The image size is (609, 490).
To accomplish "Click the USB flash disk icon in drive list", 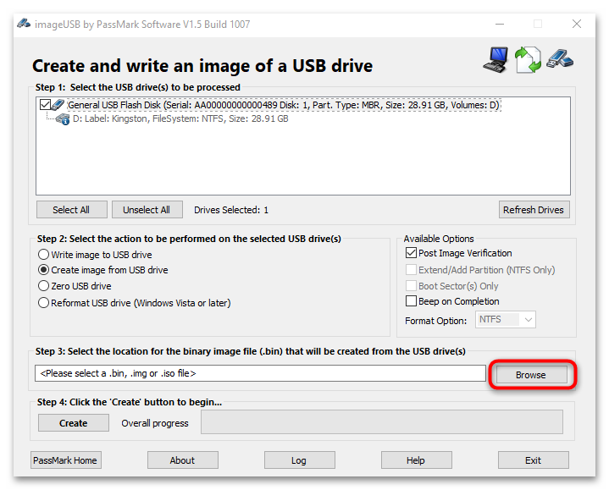I will click(x=58, y=104).
